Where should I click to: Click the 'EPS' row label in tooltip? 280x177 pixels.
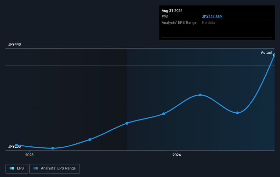tap(165, 17)
